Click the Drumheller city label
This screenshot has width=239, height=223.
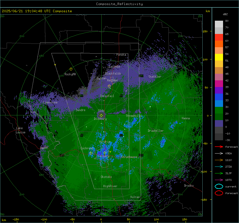[156, 131]
